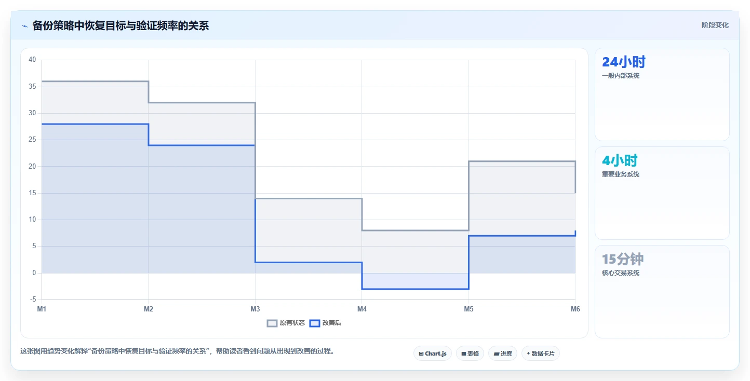
Task: Click the gray 原有状态 legend color box
Action: (272, 323)
